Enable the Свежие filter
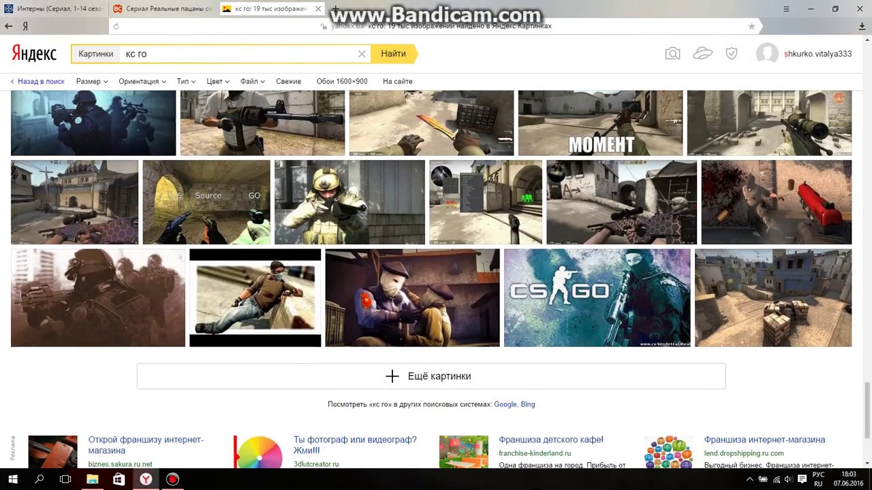The height and width of the screenshot is (490, 872). [288, 81]
